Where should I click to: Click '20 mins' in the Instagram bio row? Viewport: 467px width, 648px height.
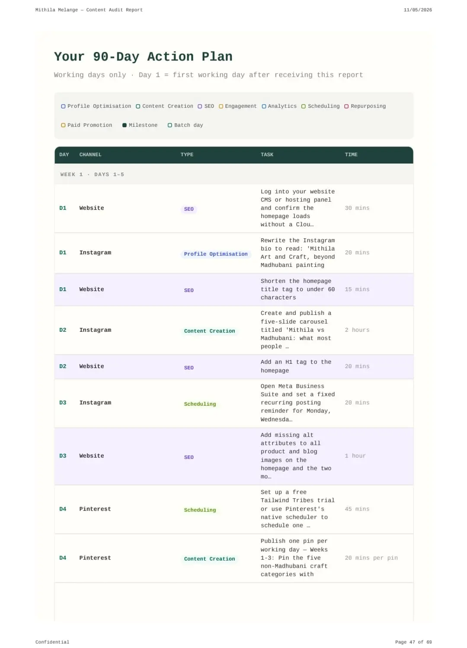pyautogui.click(x=357, y=253)
